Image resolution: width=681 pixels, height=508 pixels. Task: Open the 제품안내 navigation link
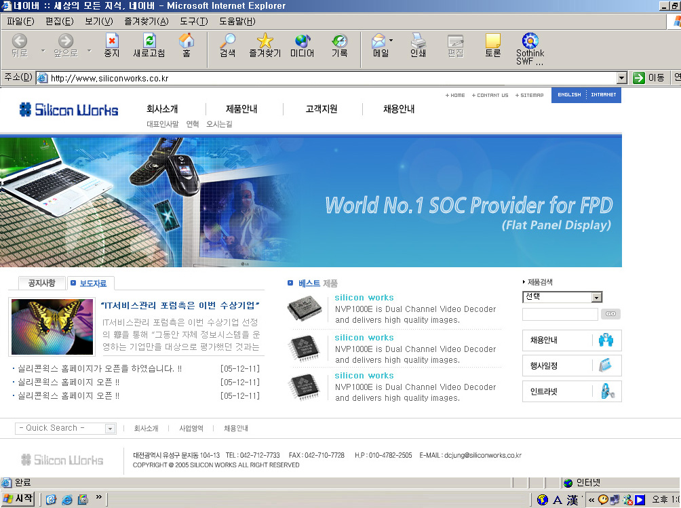(241, 109)
